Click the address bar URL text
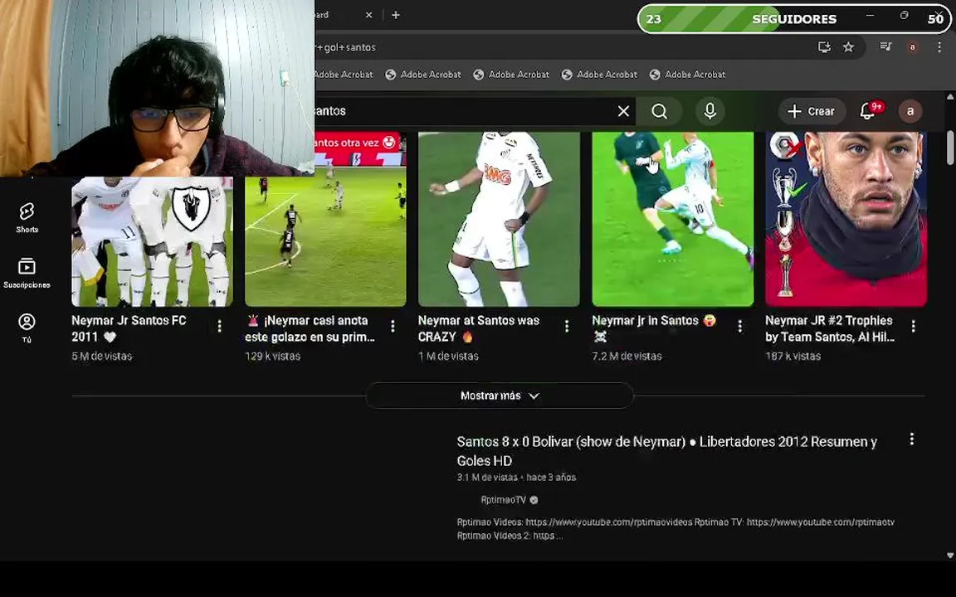The height and width of the screenshot is (597, 956). [346, 47]
